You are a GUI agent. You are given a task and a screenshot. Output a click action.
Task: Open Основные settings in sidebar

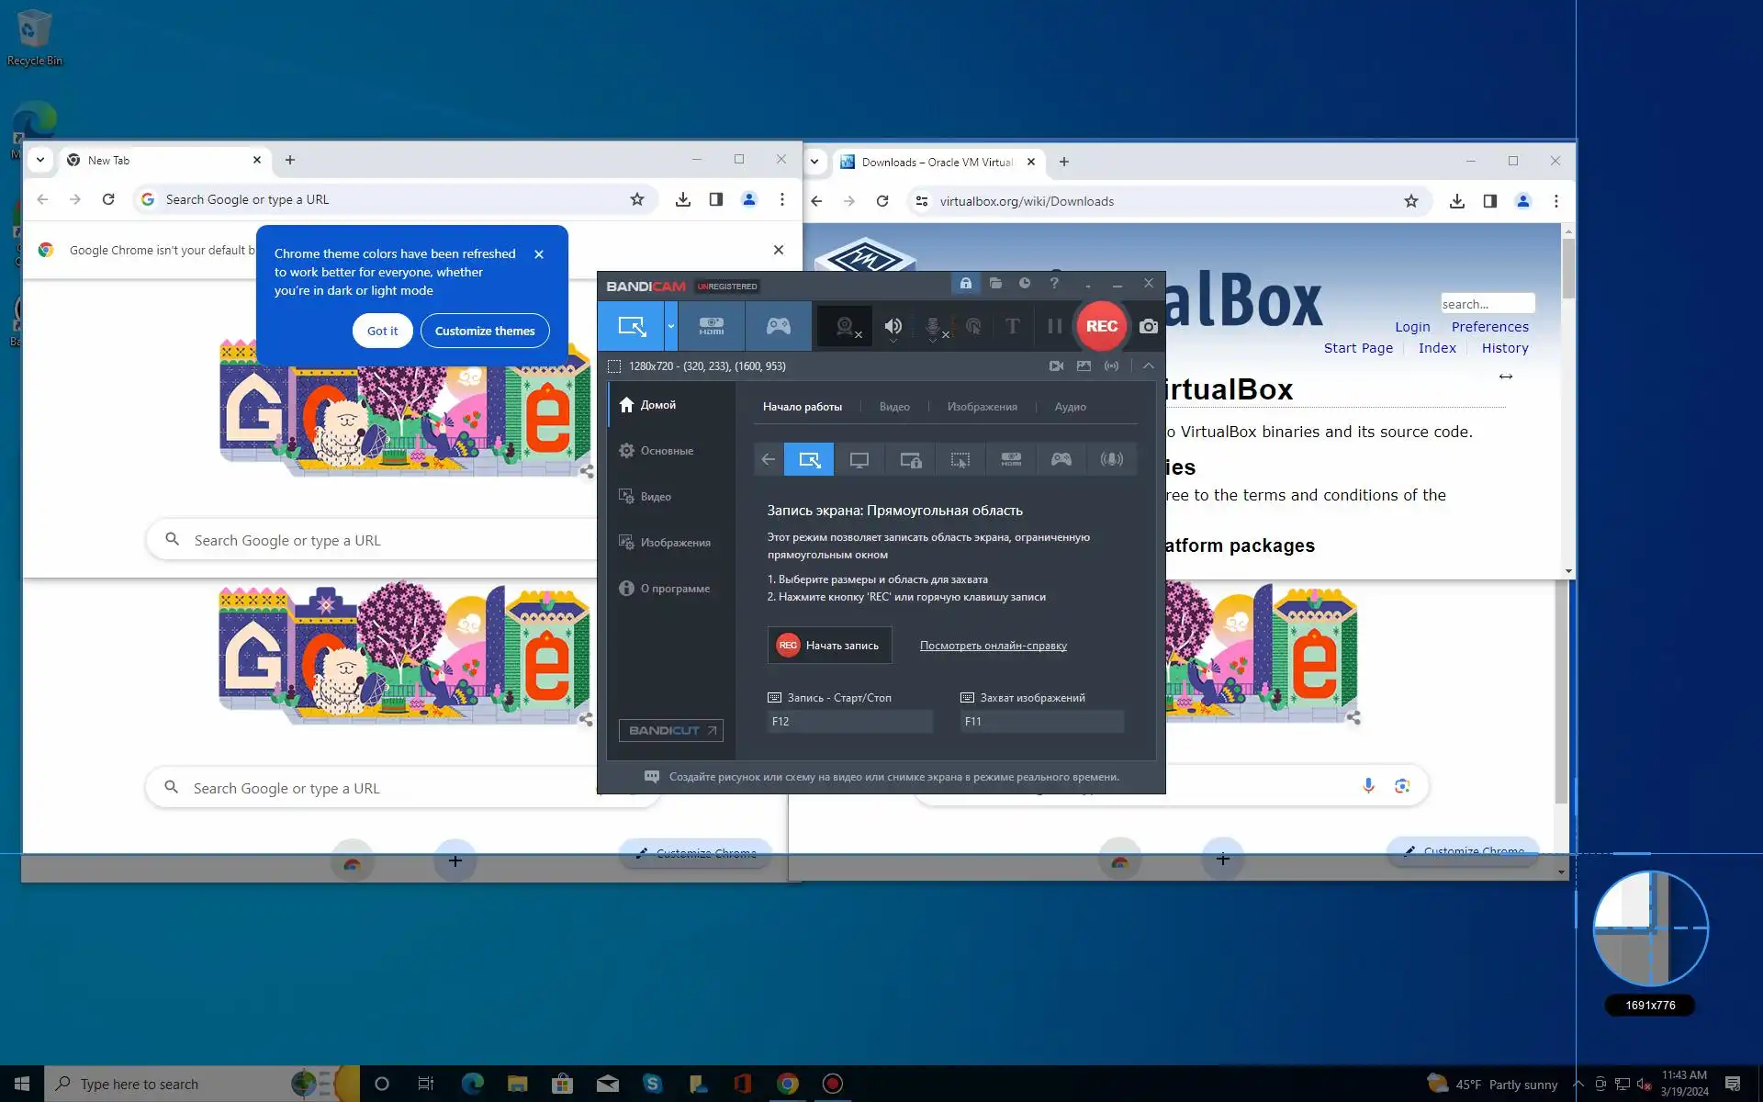(667, 451)
